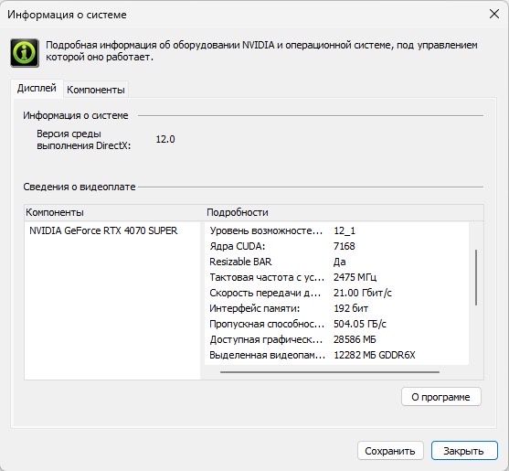Click the CUDA cores value 7168
The width and height of the screenshot is (509, 471).
click(345, 246)
